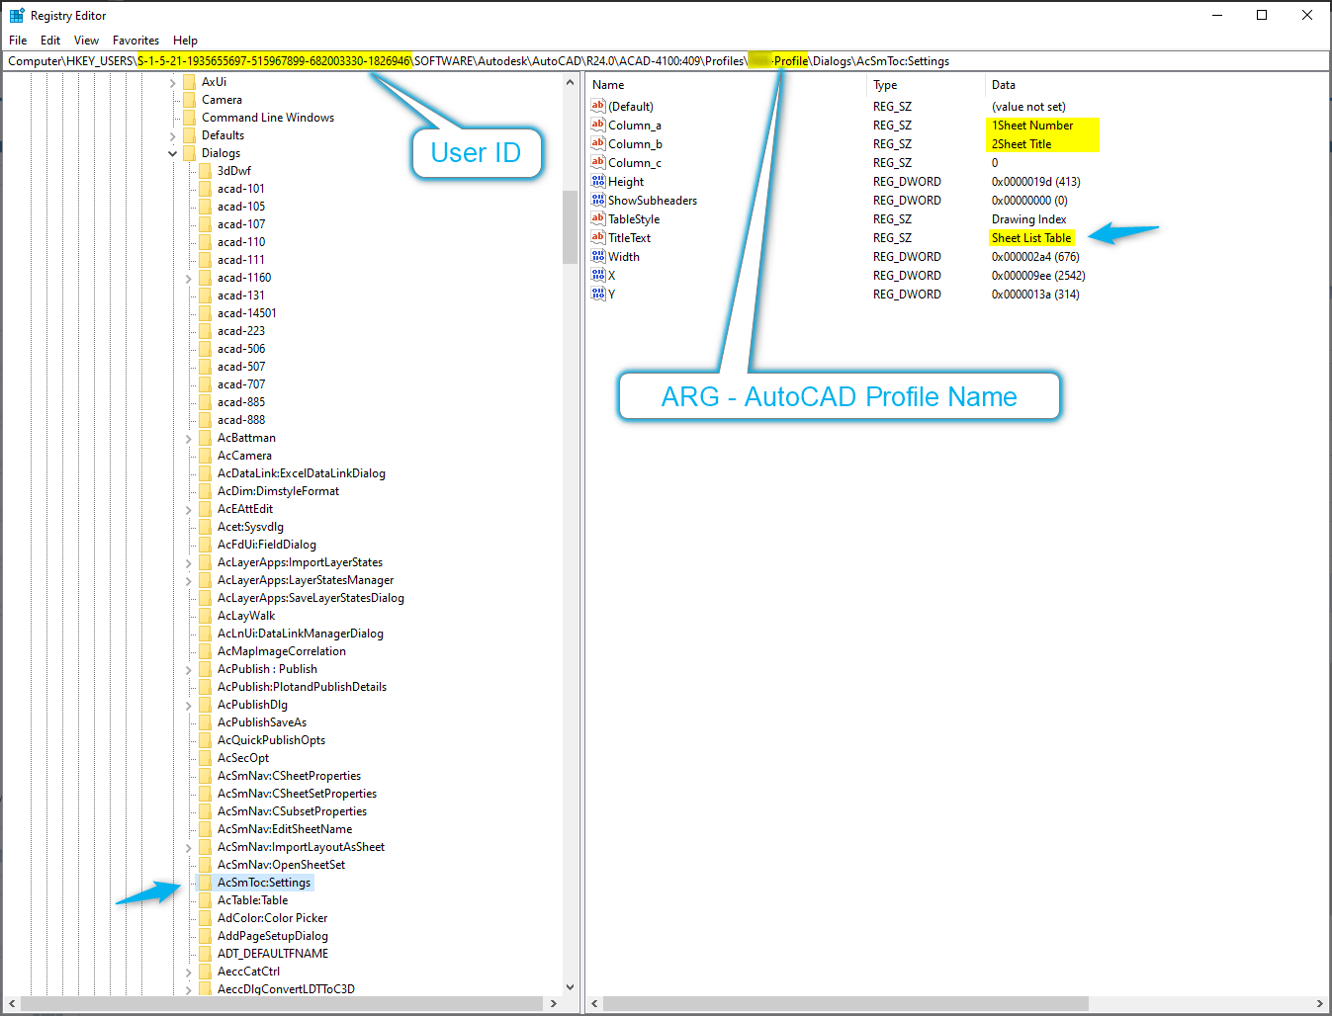Click the folder icon of AcSmToc:Settings key
The height and width of the screenshot is (1016, 1332).
(206, 883)
